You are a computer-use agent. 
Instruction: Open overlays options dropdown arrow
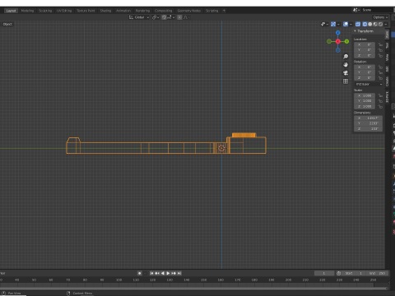pos(351,24)
